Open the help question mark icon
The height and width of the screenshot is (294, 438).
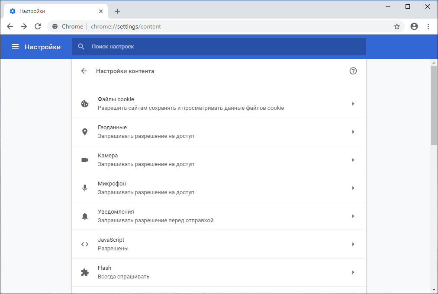click(x=353, y=71)
